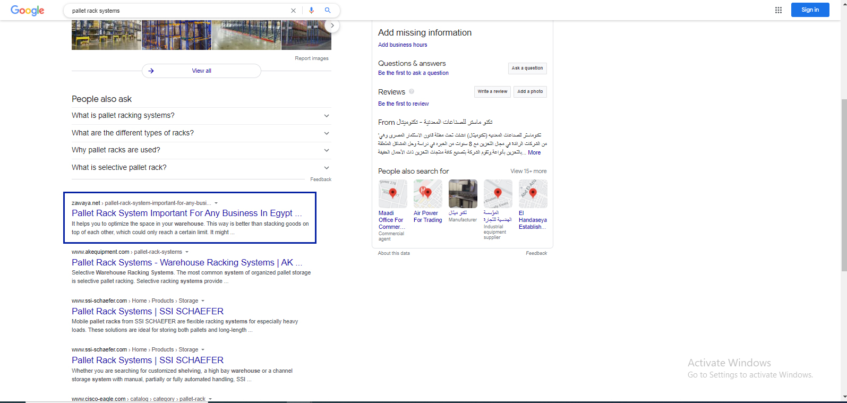This screenshot has height=403, width=847.
Task: Open the map thumbnail above Industrial equipment supplier
Action: (x=498, y=194)
